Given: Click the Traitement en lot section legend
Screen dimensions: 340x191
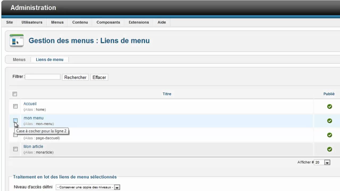Looking at the screenshot, I should point(65,177).
